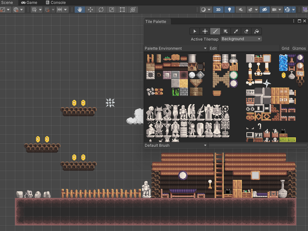
Task: Click the global handle rotation globe icon
Action: coord(16,10)
